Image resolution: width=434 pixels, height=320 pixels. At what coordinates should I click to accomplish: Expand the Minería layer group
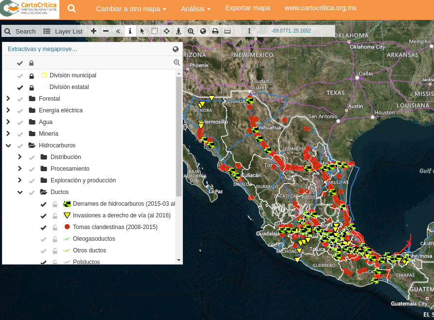coord(8,134)
